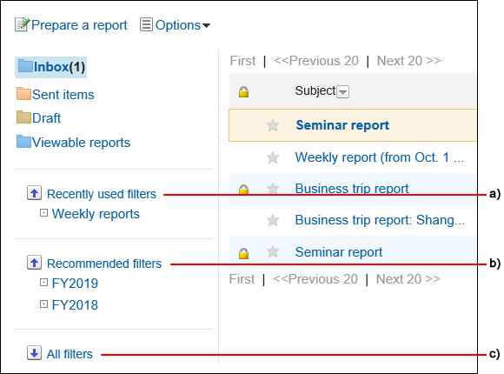504x374 pixels.
Task: Click the Prepare a report link
Action: click(79, 25)
